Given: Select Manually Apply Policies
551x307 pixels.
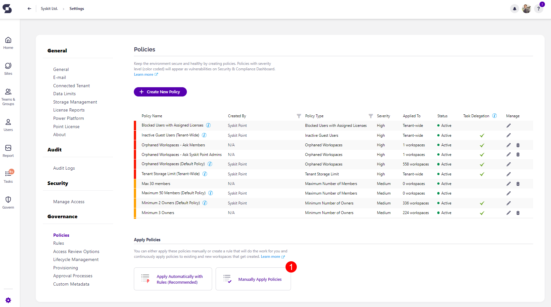Looking at the screenshot, I should click(253, 279).
